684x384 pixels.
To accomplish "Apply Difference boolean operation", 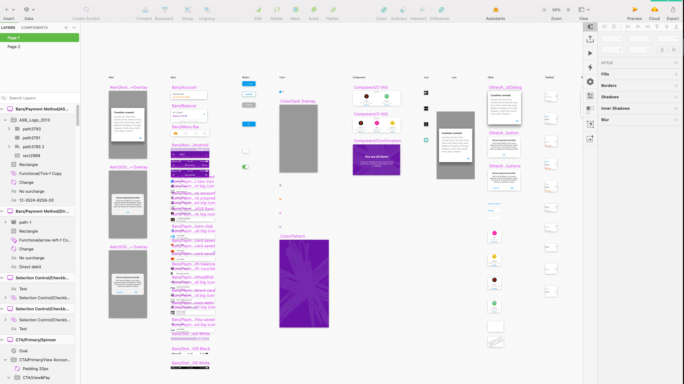I will (439, 13).
